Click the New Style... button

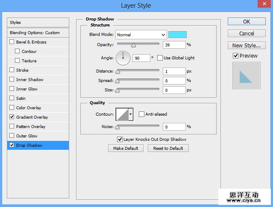(246, 45)
